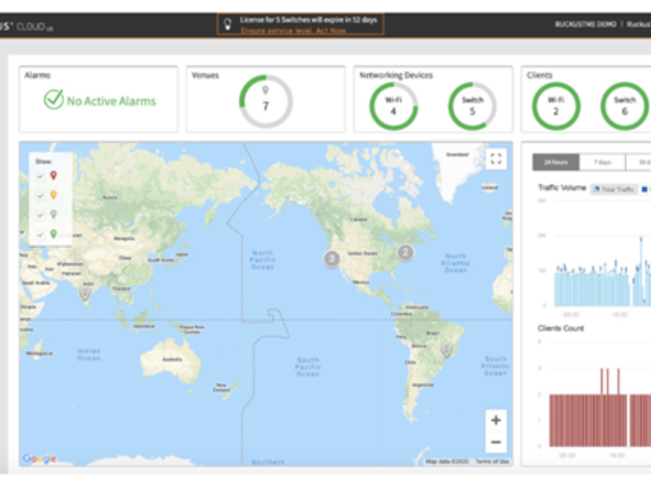Zoom out with the map minus button
The image size is (651, 488).
[495, 442]
